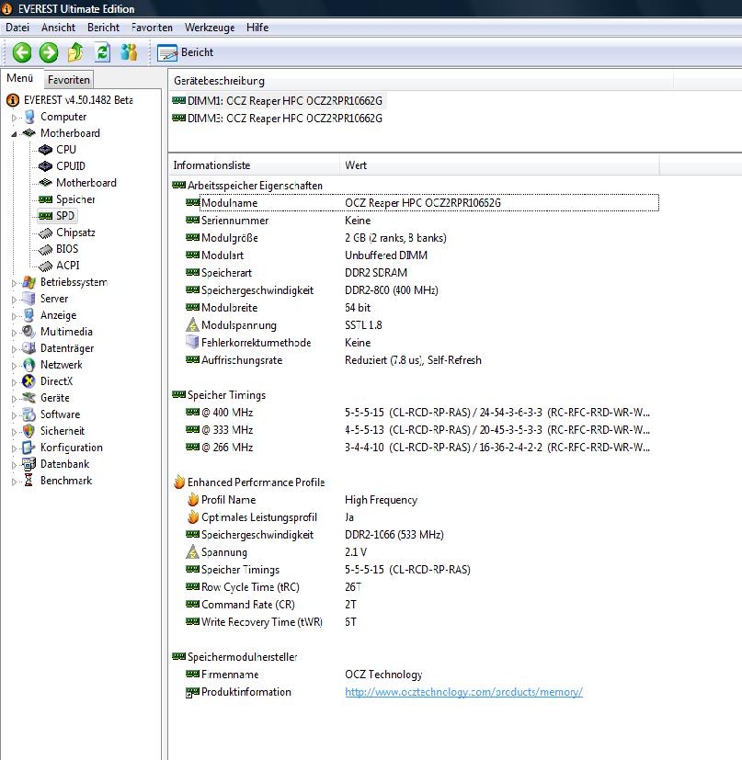This screenshot has width=742, height=760.
Task: Expand the Betriebssystem tree node
Action: pos(14,283)
